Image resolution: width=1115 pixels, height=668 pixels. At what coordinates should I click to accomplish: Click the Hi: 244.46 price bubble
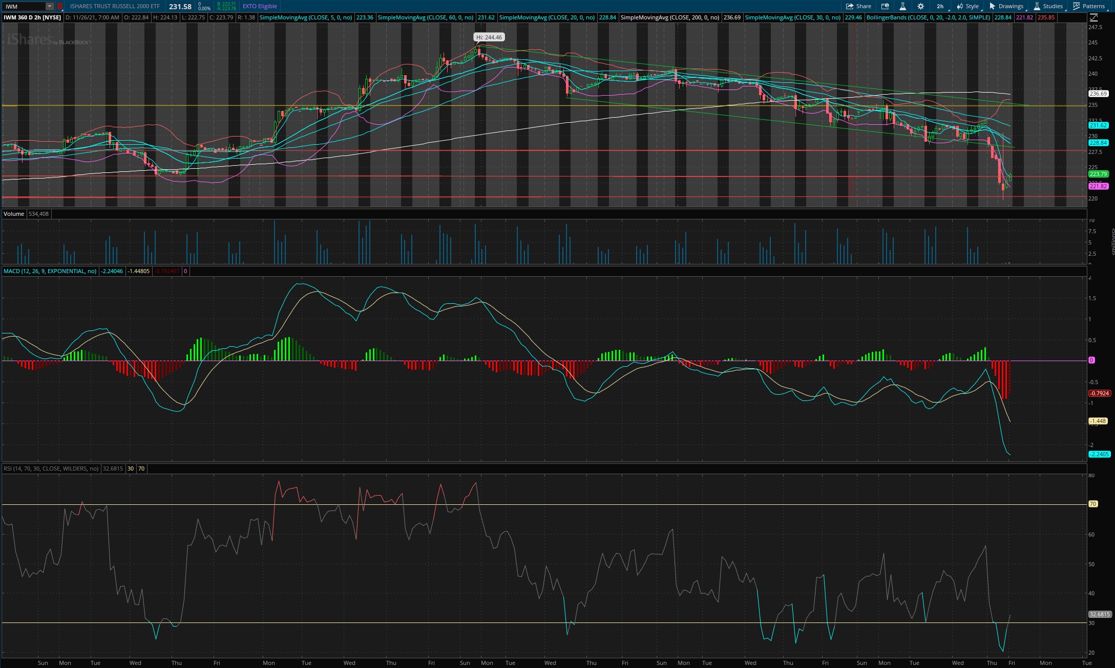[489, 37]
